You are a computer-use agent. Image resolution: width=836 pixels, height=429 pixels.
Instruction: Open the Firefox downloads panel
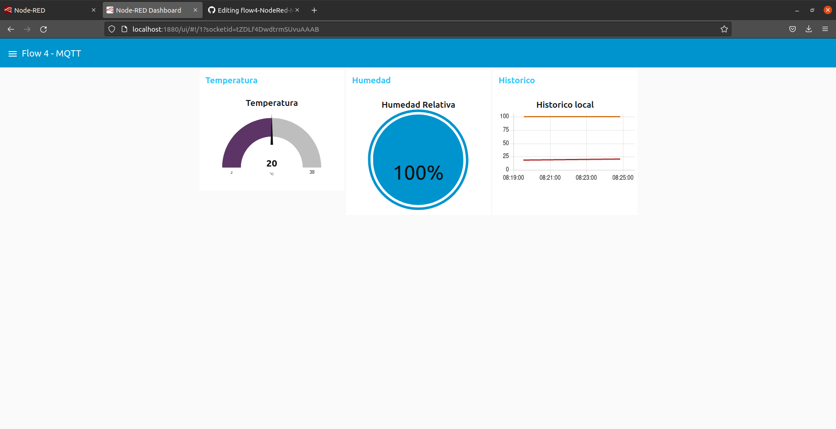point(808,29)
